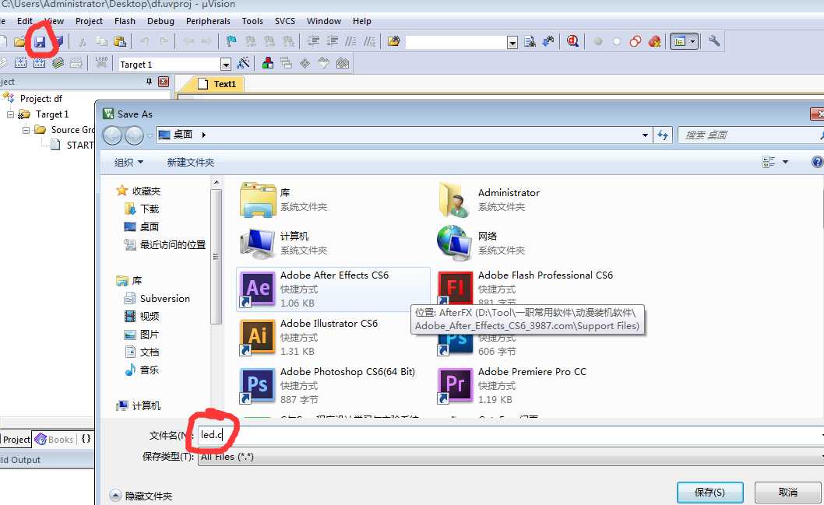824x505 pixels.
Task: Open the Flash menu
Action: point(125,21)
